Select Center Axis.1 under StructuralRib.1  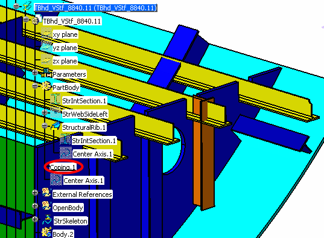click(x=92, y=154)
